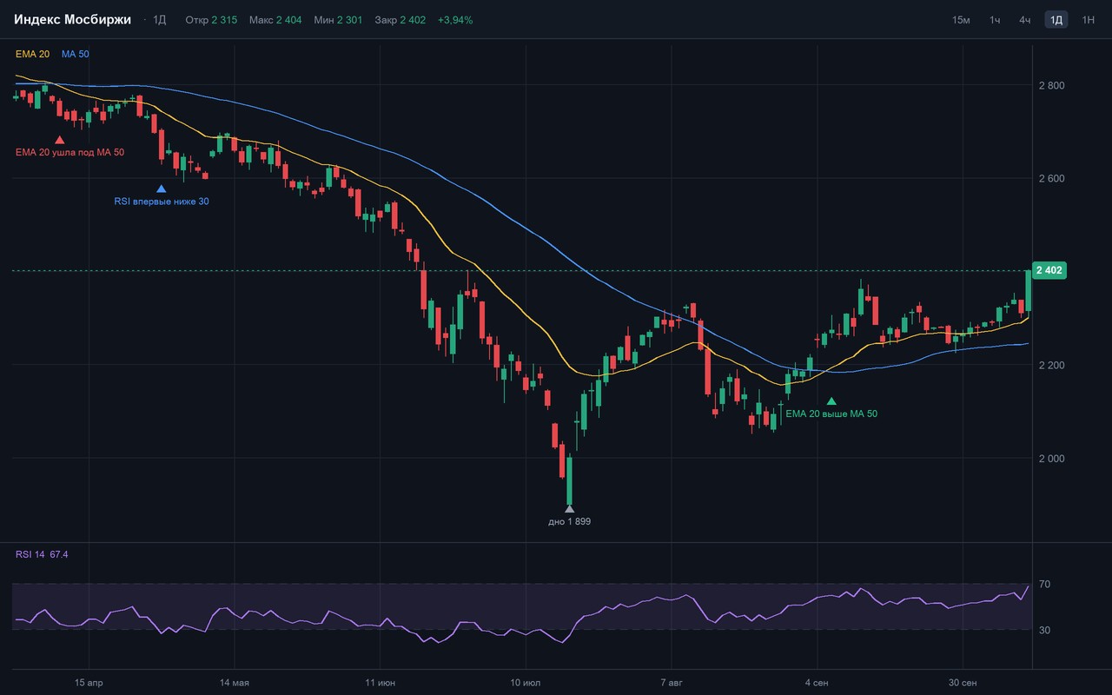Click the green 2 402 current price badge
This screenshot has width=1112, height=695.
click(1049, 270)
